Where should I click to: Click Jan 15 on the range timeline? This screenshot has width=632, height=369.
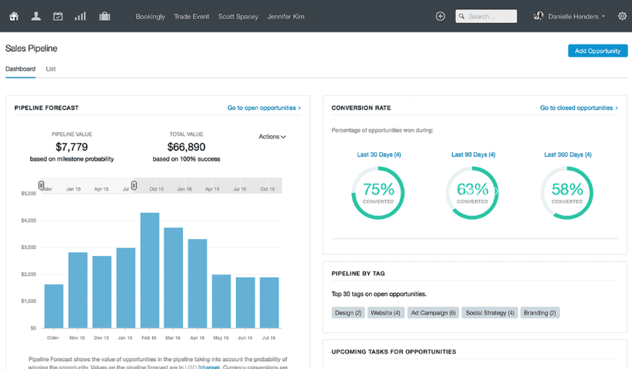coord(73,189)
